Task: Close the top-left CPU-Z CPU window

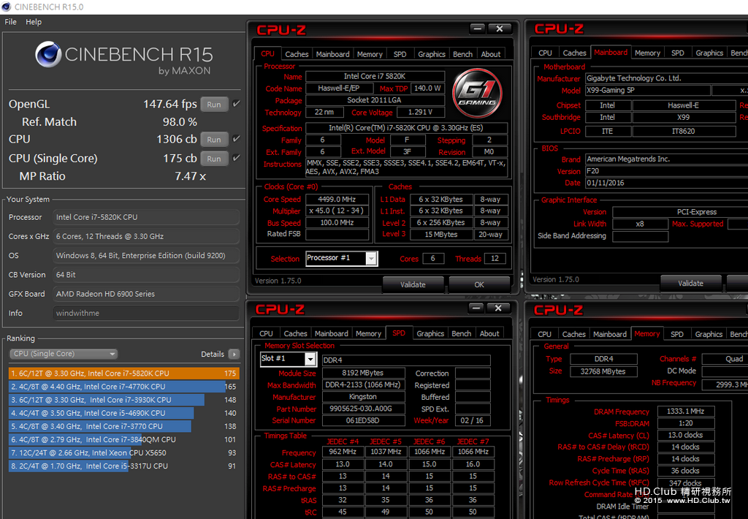Action: click(x=500, y=29)
